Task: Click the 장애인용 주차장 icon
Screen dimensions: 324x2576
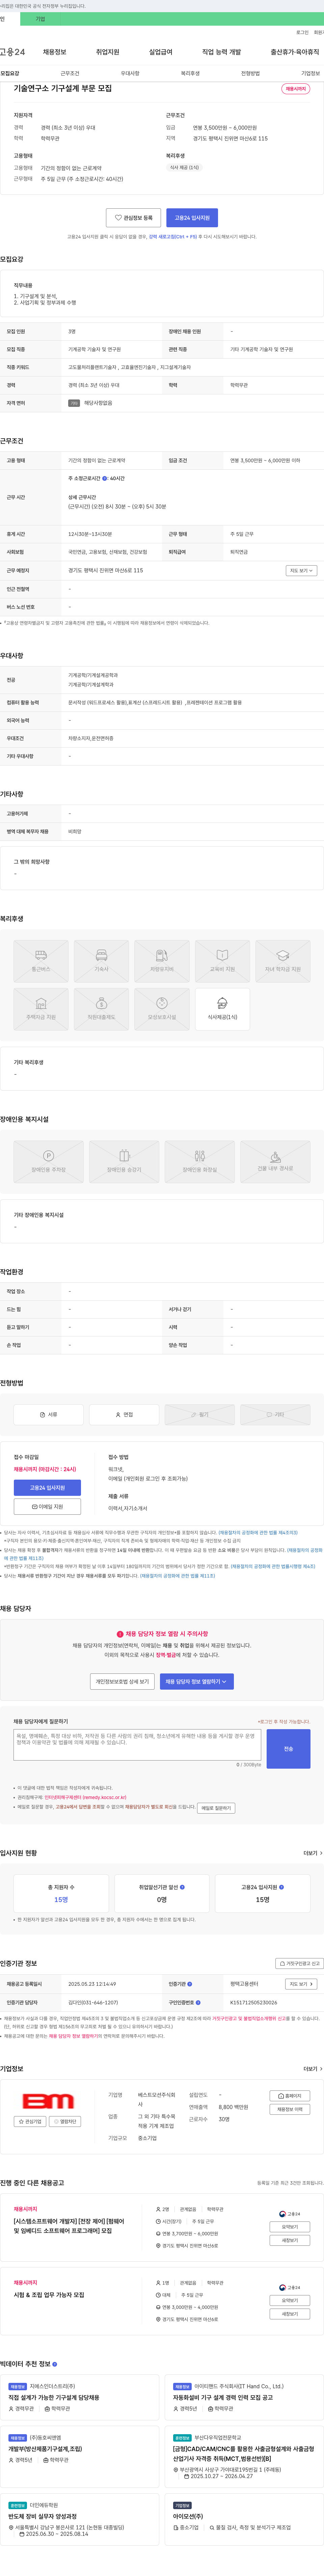Action: (x=48, y=1162)
